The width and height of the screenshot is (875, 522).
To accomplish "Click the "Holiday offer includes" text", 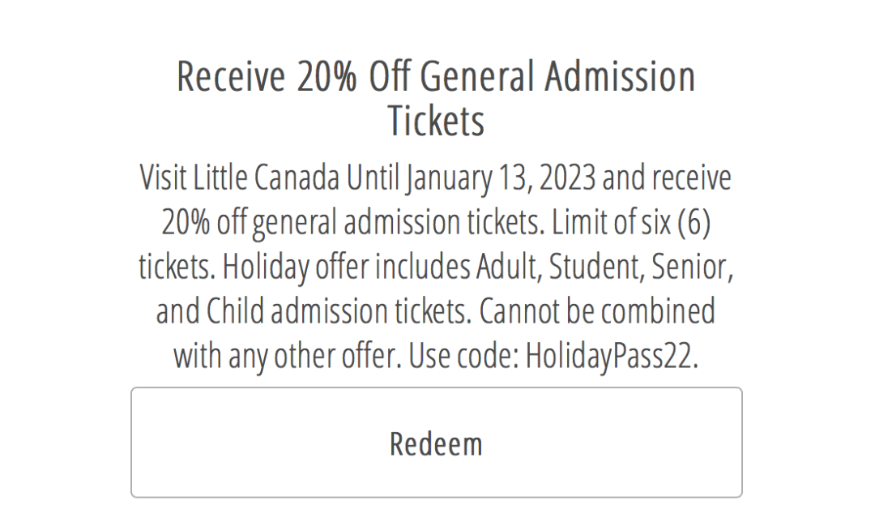I will [x=347, y=267].
